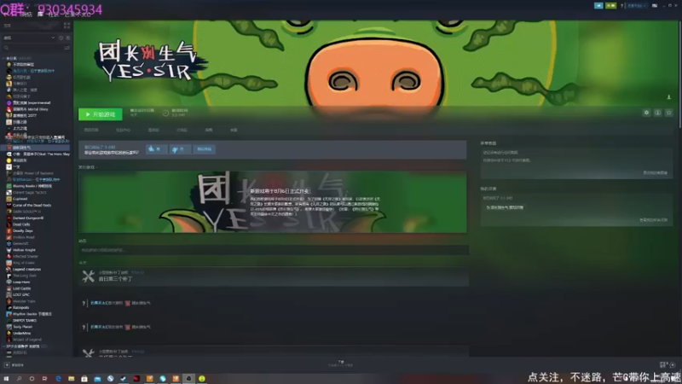Open the game settings gear icon
Viewport: 682px width, 384px height.
646,113
